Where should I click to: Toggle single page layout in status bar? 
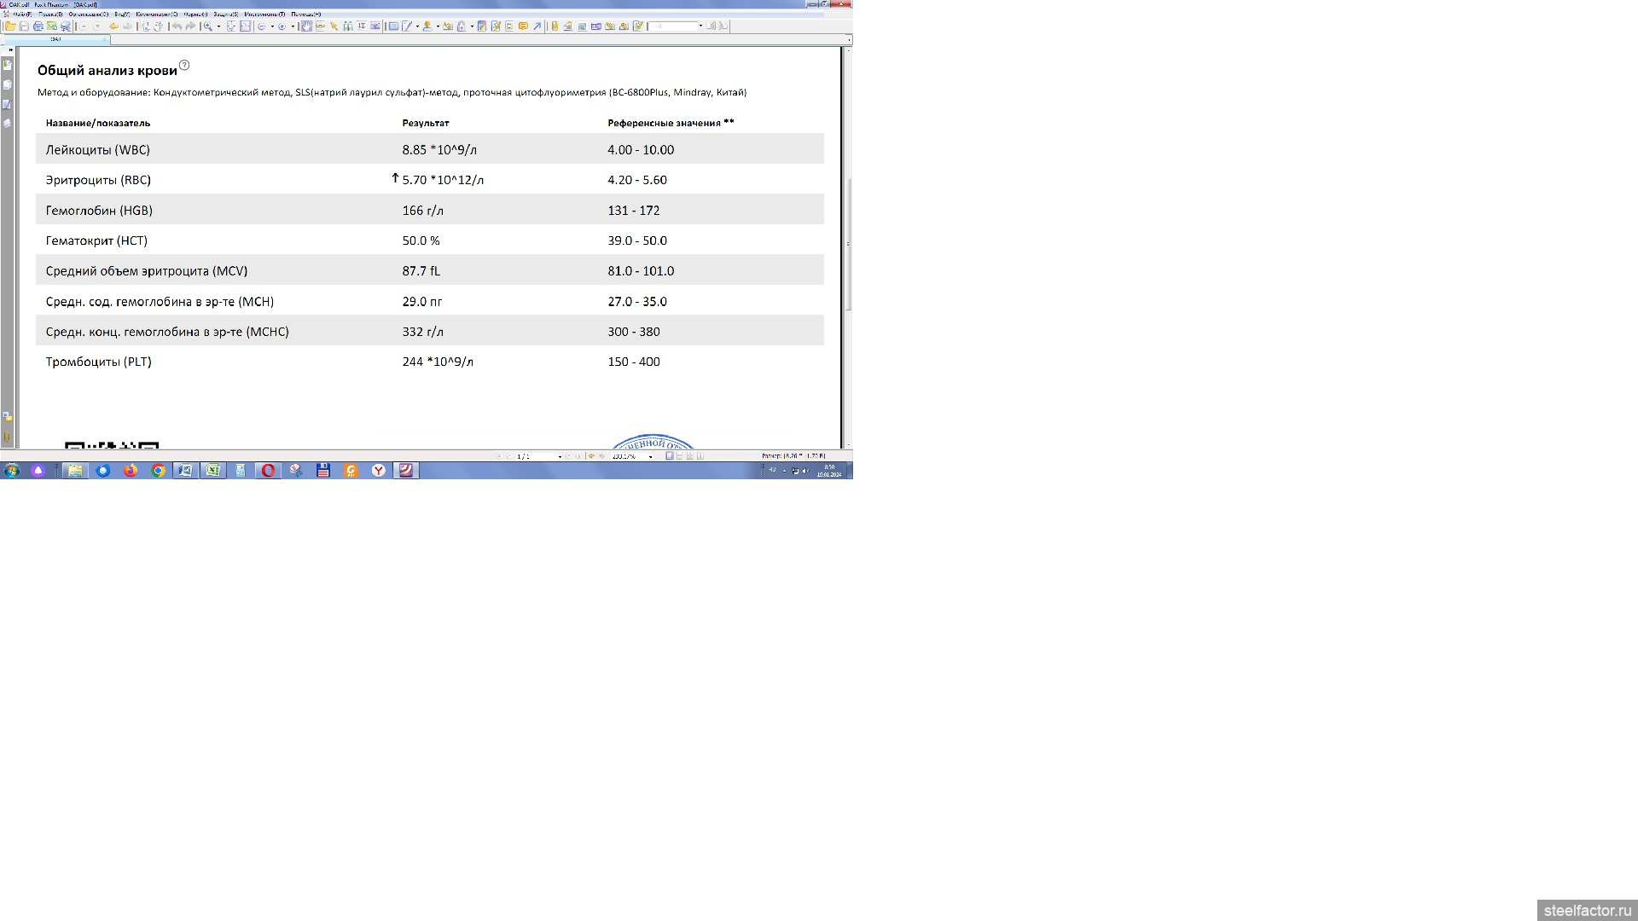pyautogui.click(x=670, y=456)
